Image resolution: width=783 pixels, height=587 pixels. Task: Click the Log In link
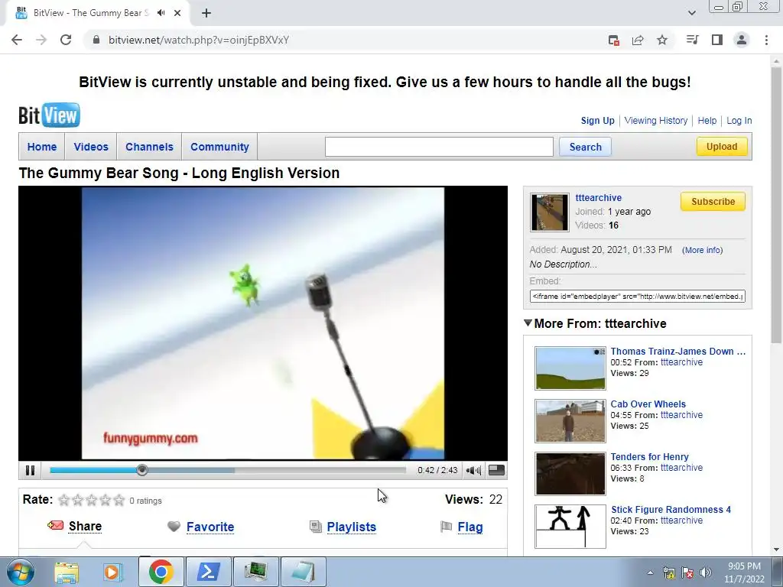point(739,120)
